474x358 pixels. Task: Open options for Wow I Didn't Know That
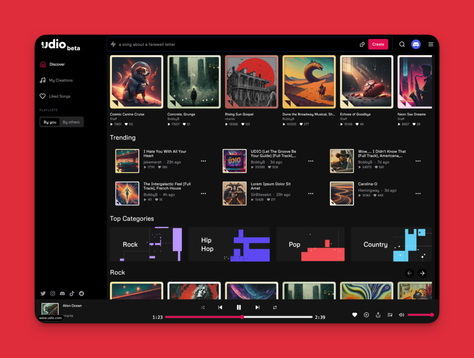pos(418,161)
